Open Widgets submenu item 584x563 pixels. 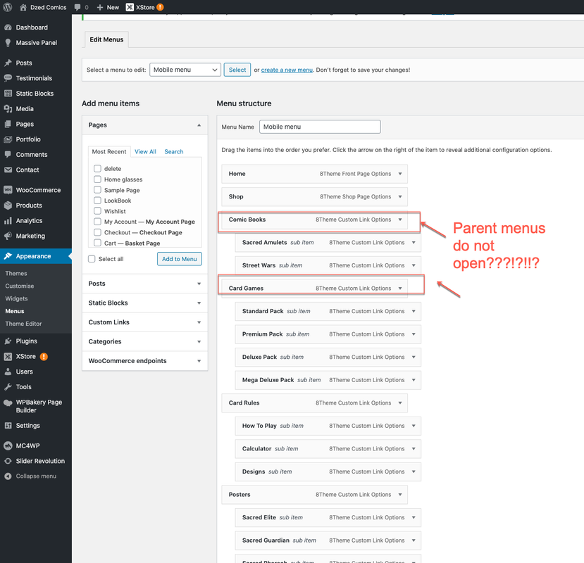pyautogui.click(x=16, y=298)
